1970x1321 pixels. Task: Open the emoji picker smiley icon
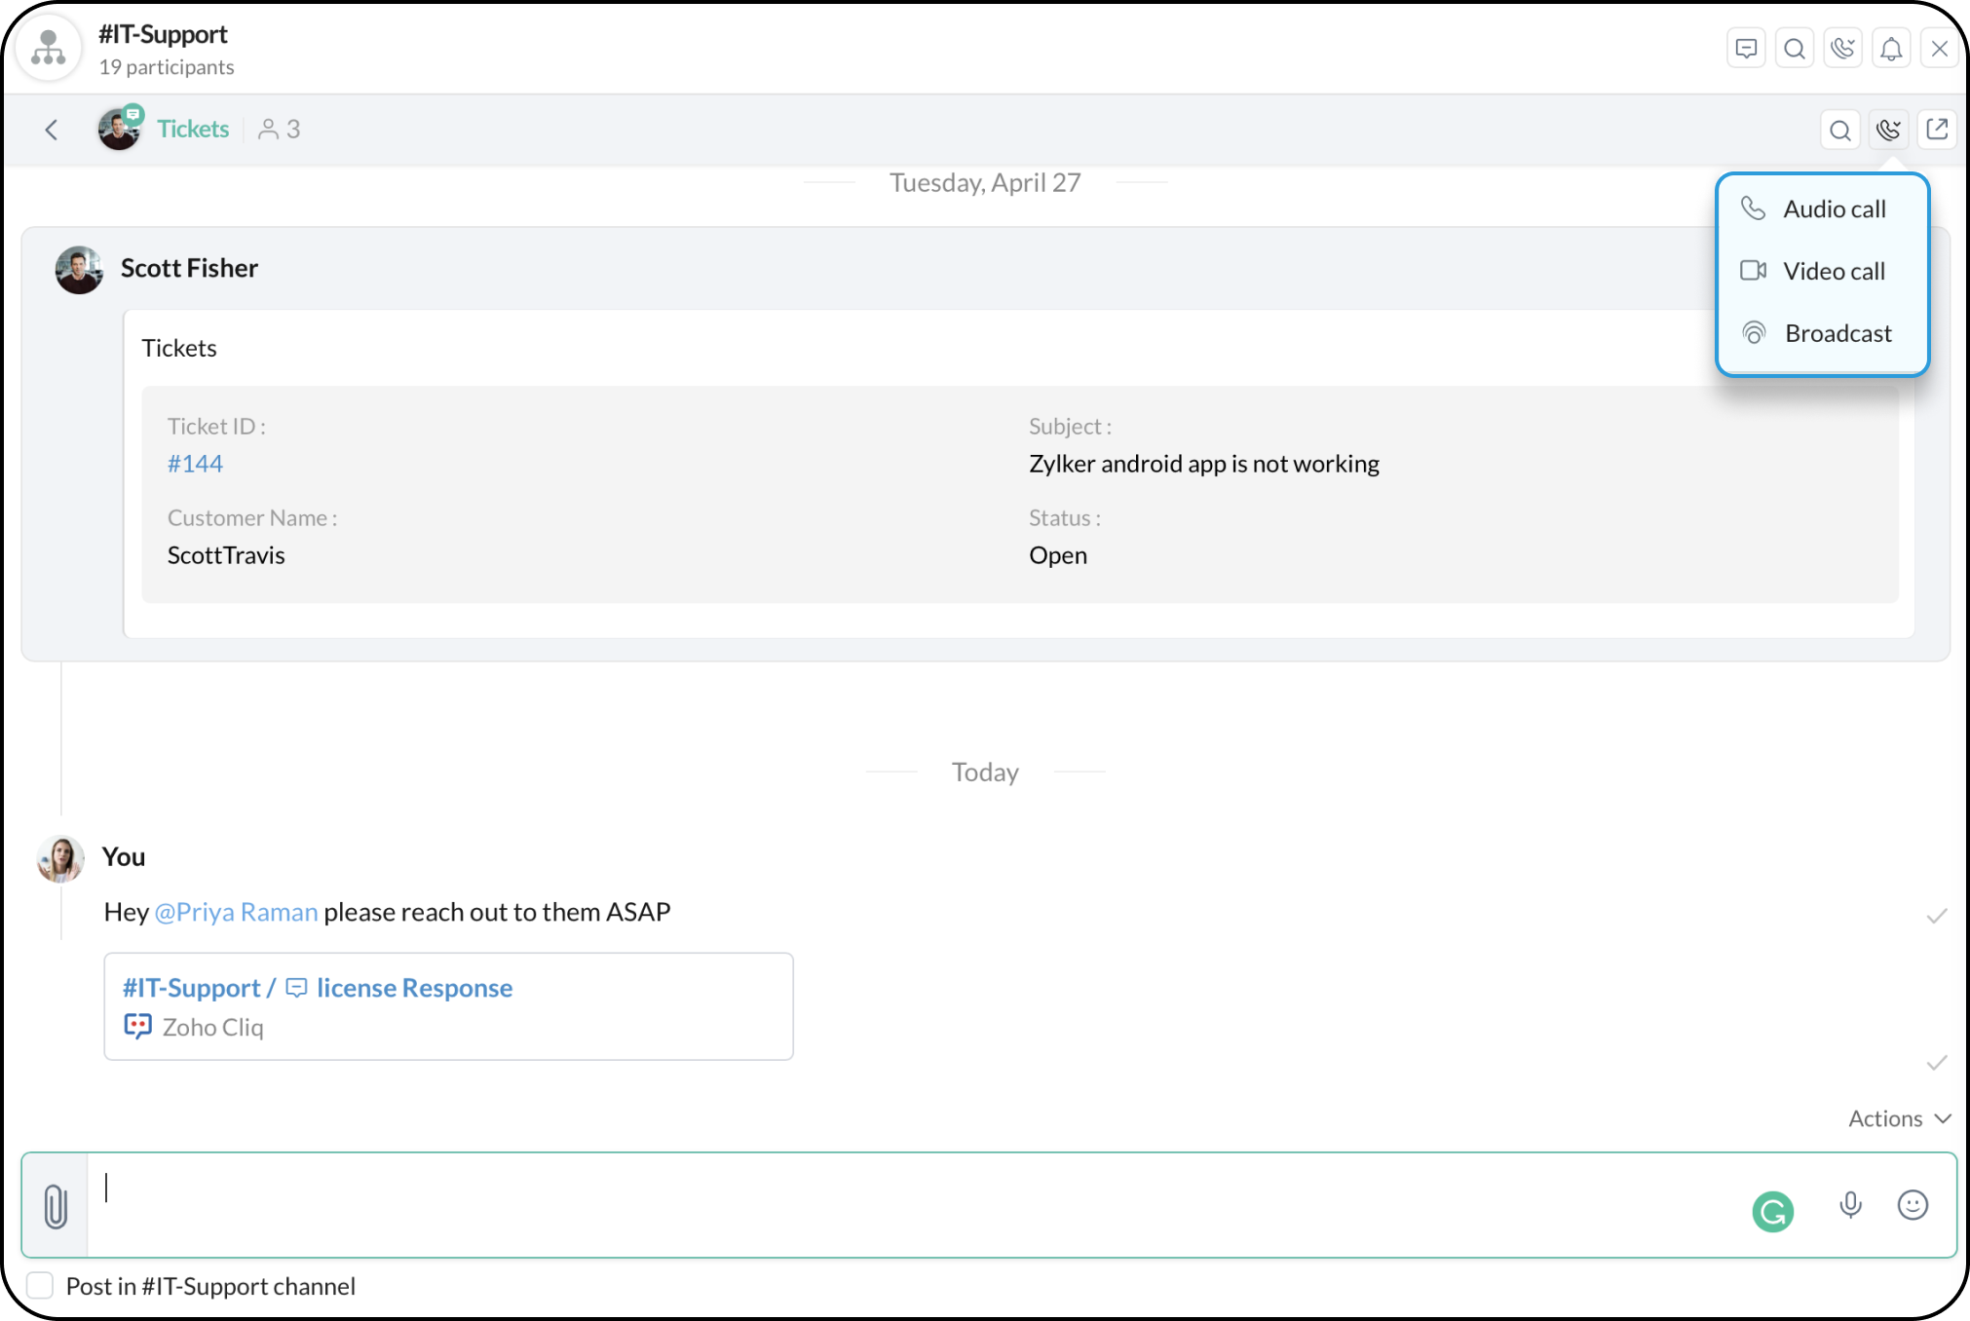(1913, 1205)
